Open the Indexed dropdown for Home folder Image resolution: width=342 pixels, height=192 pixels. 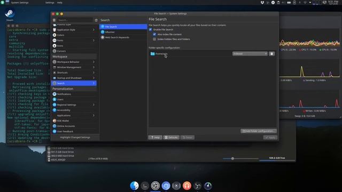click(250, 53)
